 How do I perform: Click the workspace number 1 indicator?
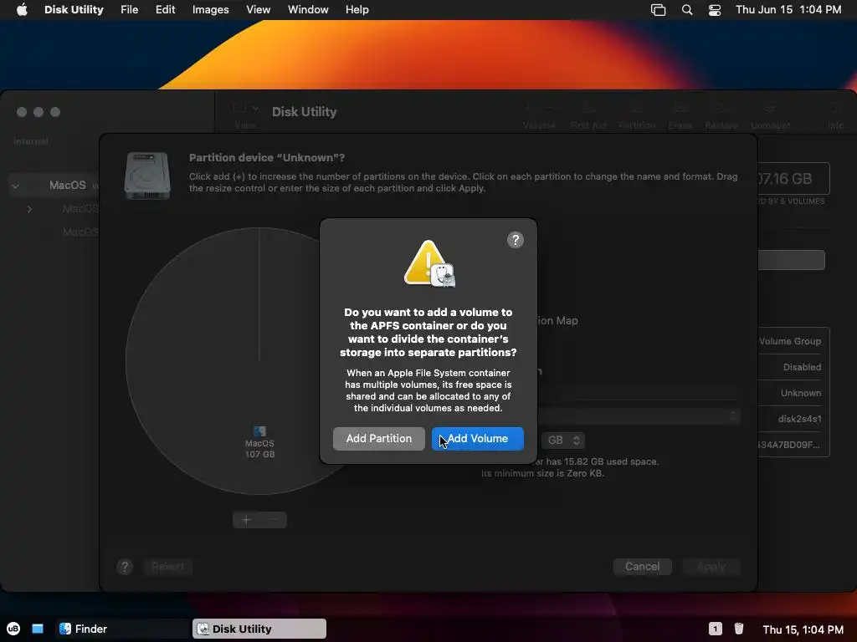click(x=716, y=629)
